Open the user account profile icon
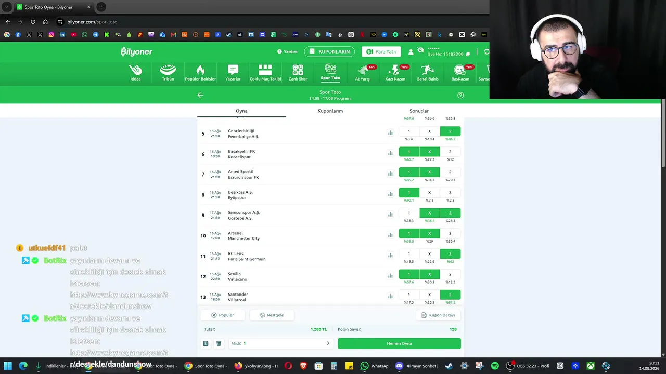The image size is (666, 374). 411,52
